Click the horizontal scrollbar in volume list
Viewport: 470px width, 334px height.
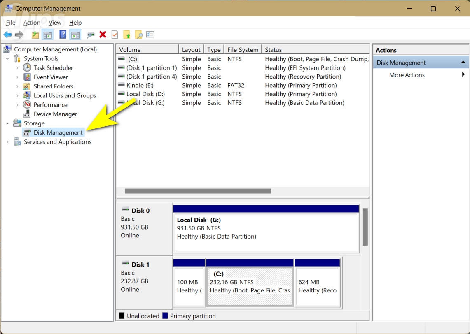point(198,191)
